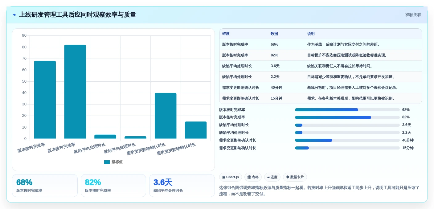Screen dimensions: 434x209
Task: Open the 82% 版本按时完成率 data card
Action: tap(113, 186)
